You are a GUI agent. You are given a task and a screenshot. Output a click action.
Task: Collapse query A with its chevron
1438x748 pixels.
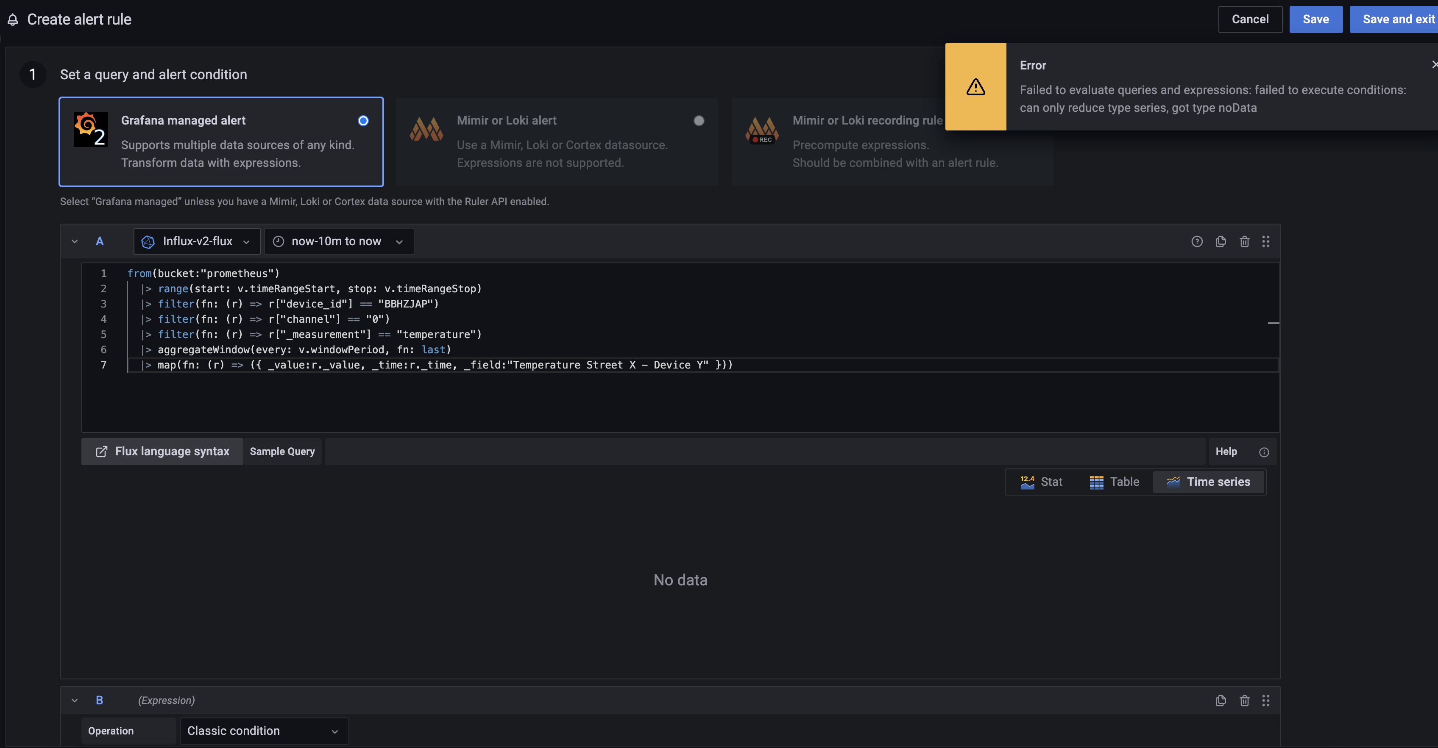point(74,241)
